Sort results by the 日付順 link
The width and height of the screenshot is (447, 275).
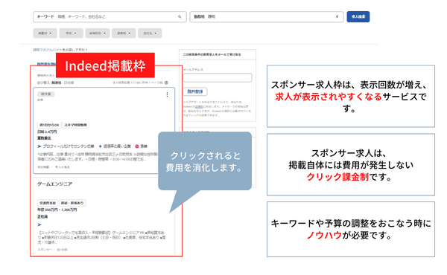coord(69,82)
